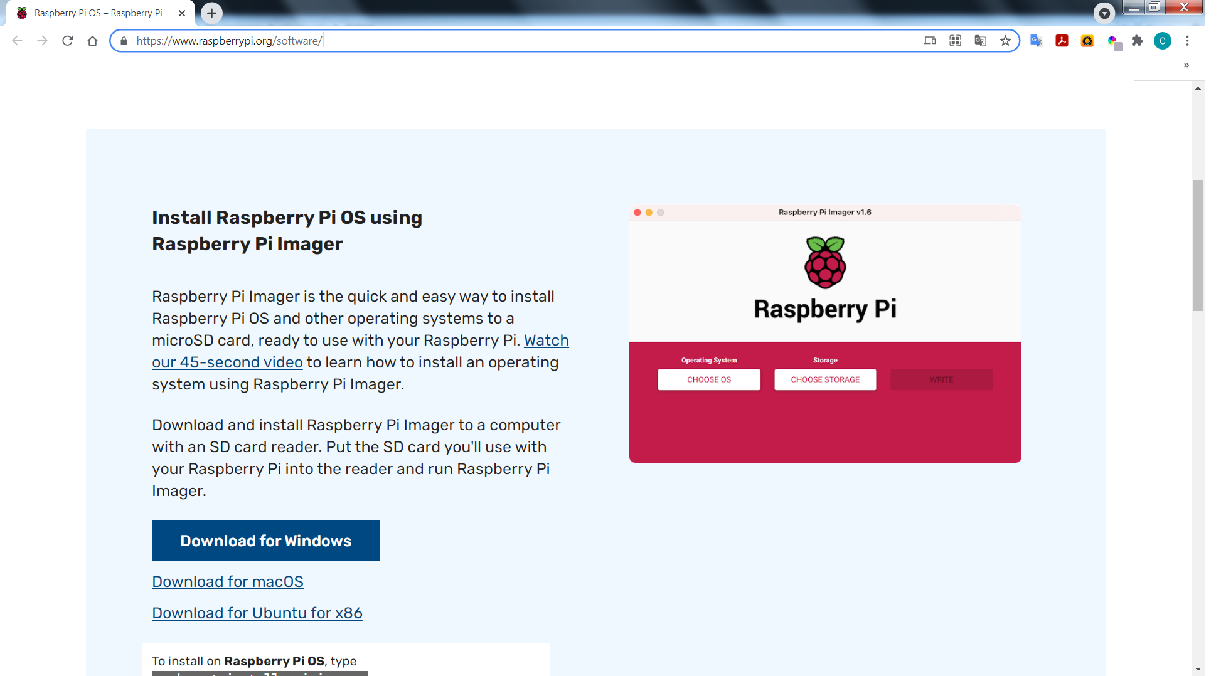Screen dimensions: 1221x676
Task: View site security lock info
Action: click(x=124, y=41)
